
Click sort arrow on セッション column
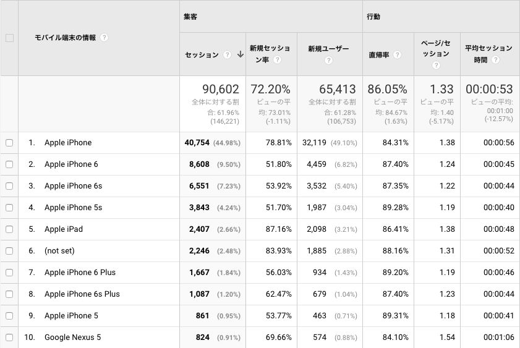pos(241,54)
